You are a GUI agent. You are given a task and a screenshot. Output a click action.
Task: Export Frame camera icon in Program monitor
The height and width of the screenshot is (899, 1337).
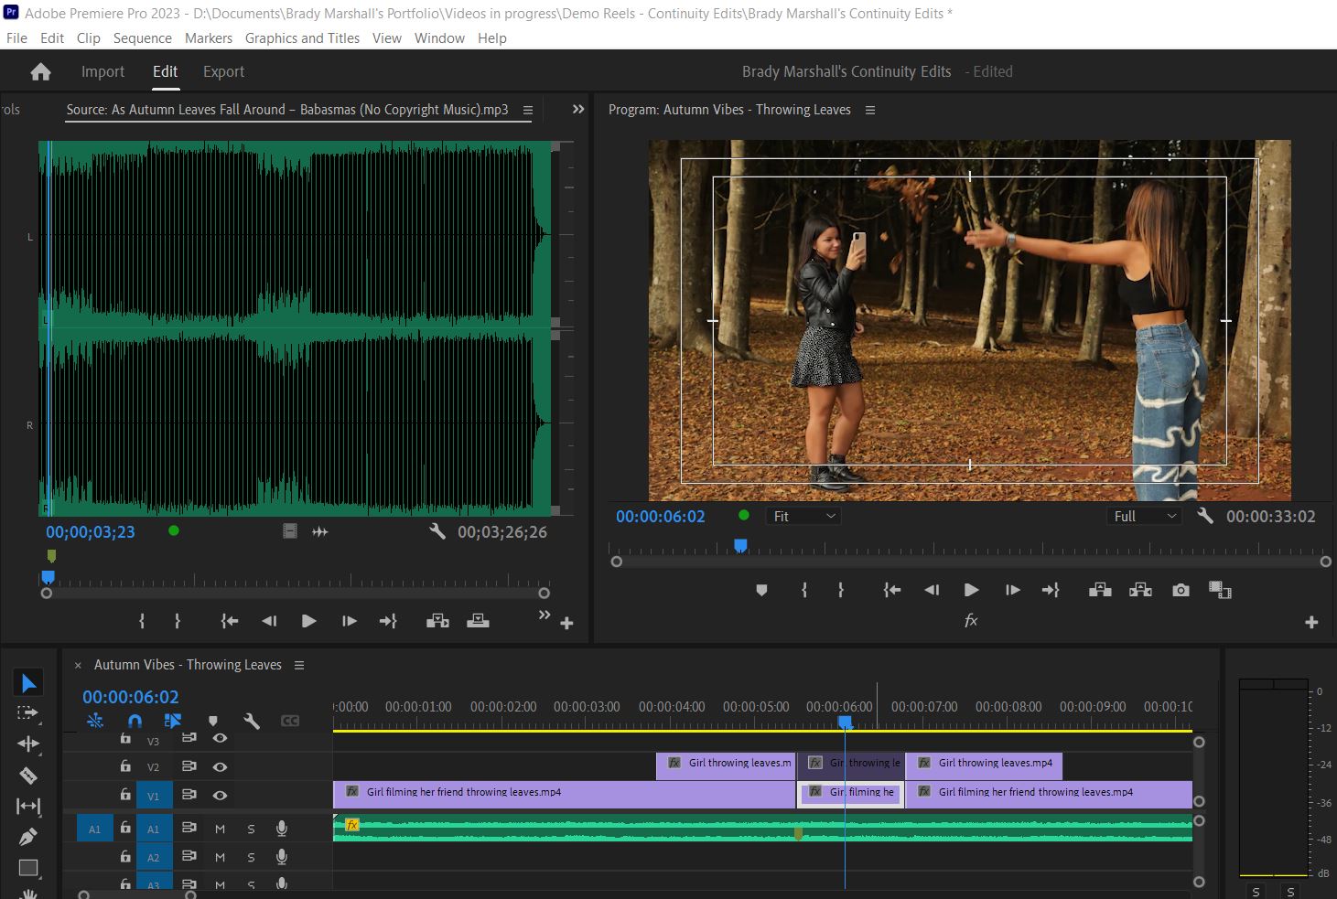pos(1181,590)
